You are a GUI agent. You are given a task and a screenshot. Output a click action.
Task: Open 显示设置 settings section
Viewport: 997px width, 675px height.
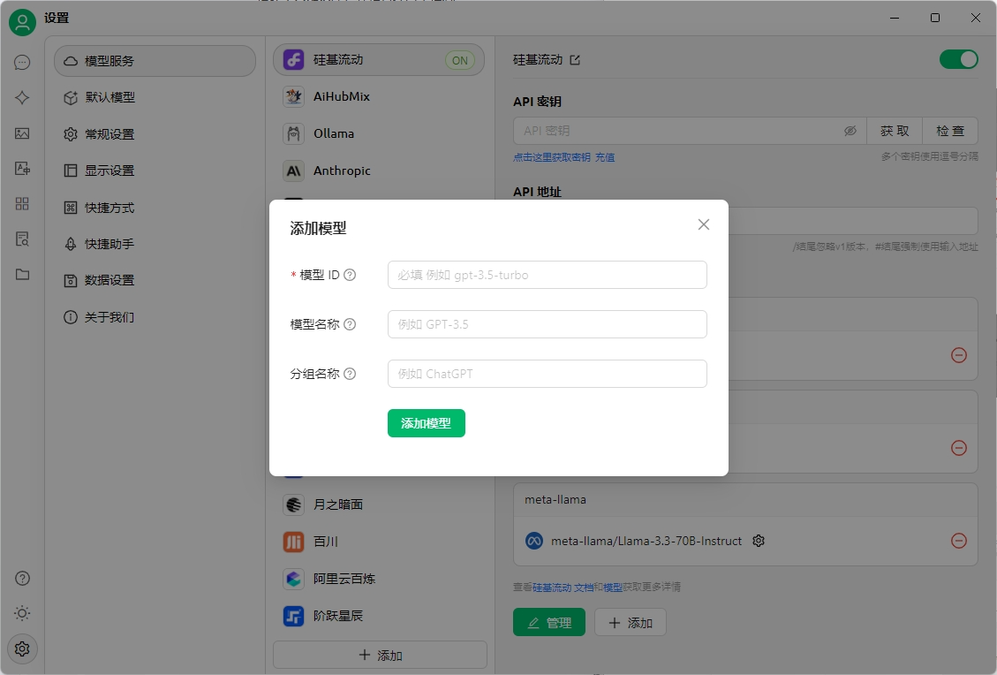click(155, 171)
